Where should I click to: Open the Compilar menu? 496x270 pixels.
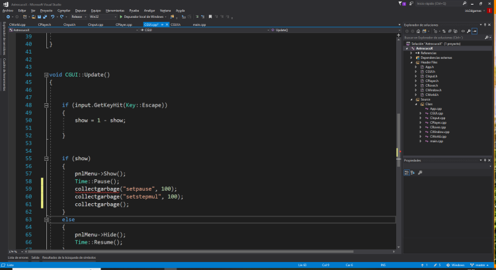tap(64, 11)
